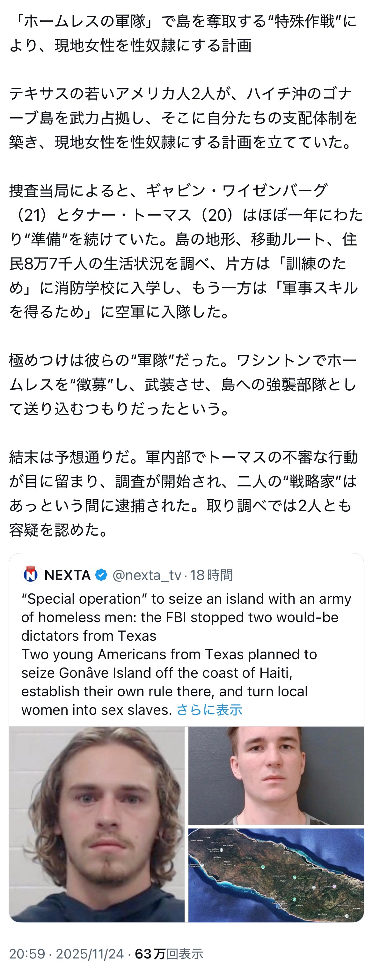The width and height of the screenshot is (373, 962).
Task: Open the top-right photo of short-haired man
Action: [x=276, y=775]
